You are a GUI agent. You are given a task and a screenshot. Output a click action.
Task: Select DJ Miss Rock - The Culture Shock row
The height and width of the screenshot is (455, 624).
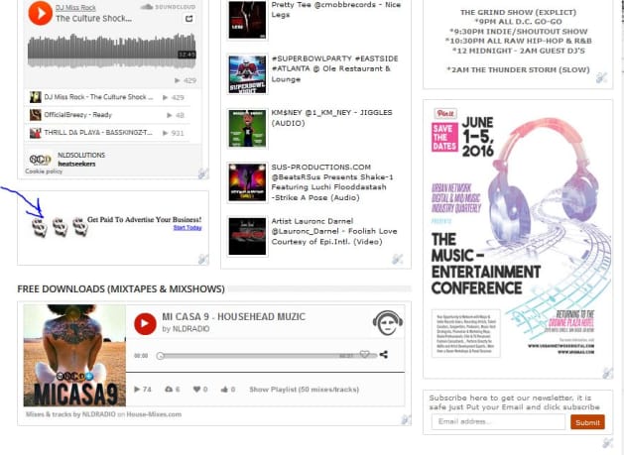pos(107,97)
